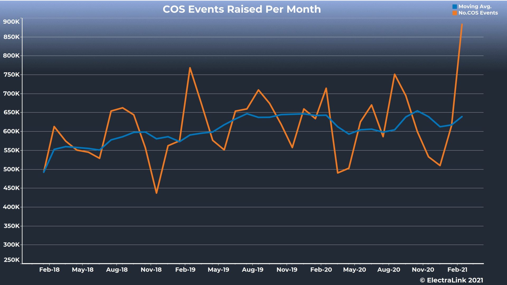Viewport: 507px width, 285px height.
Task: Select the 250K label at the axis bottom
Action: (11, 259)
